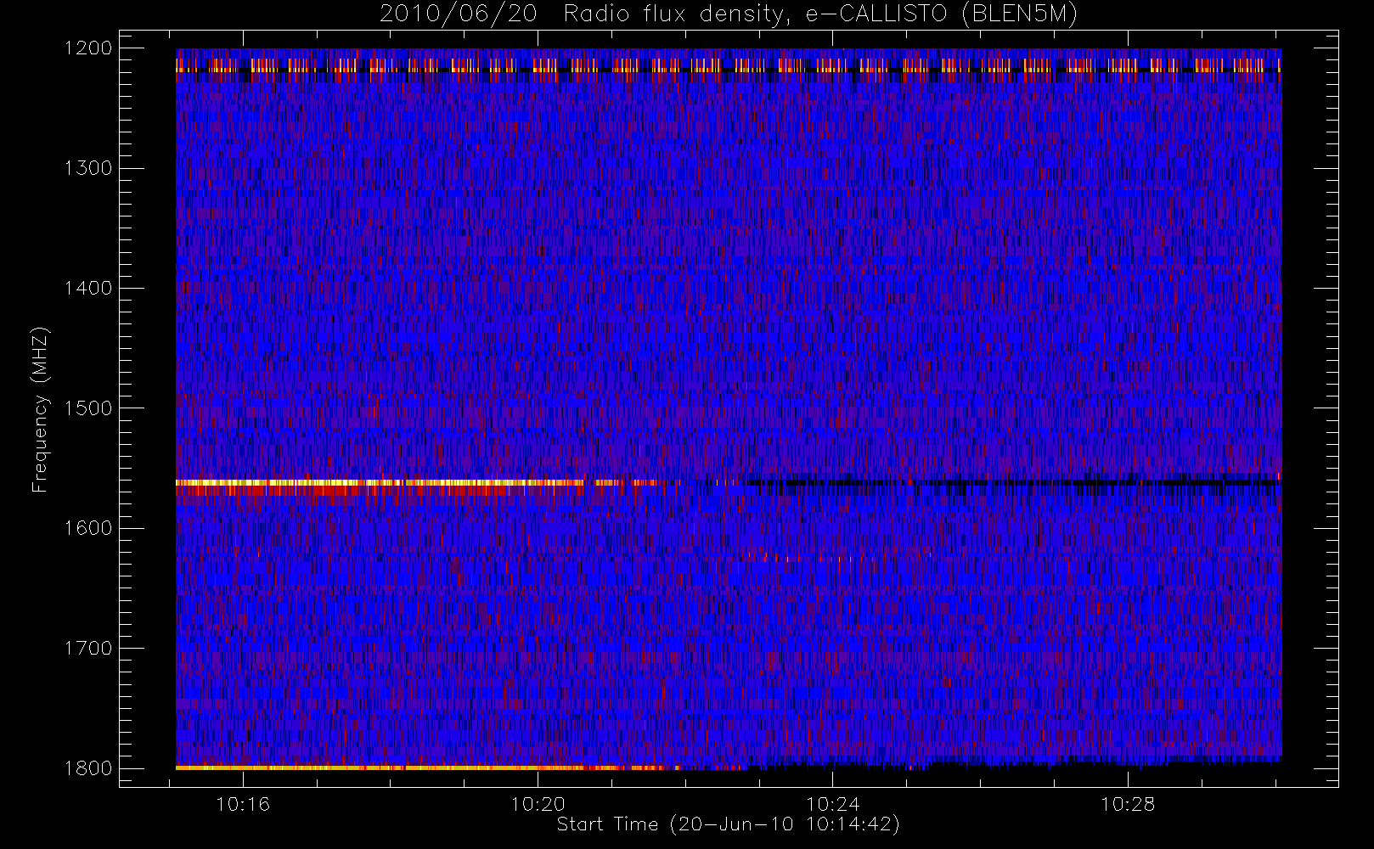Click the 1800 frequency axis label

coord(88,767)
